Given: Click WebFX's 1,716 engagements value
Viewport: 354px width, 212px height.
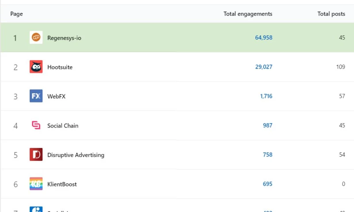Looking at the screenshot, I should tap(266, 96).
